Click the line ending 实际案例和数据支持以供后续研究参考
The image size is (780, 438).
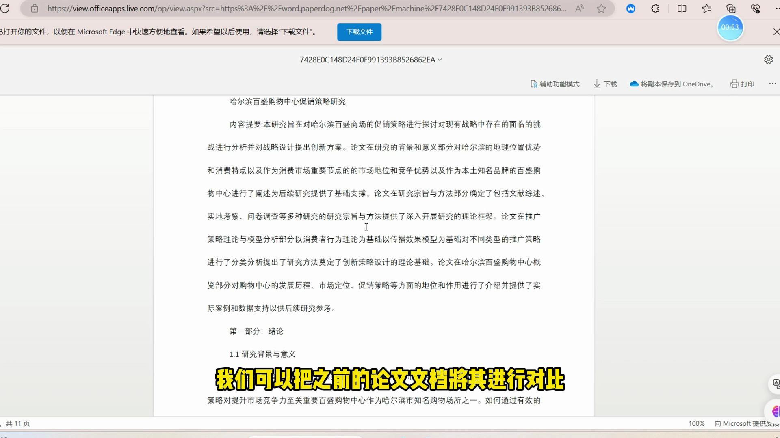pos(272,309)
